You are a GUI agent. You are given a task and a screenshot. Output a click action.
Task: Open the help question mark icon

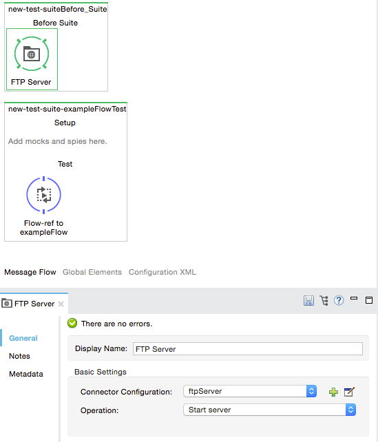[x=339, y=300]
